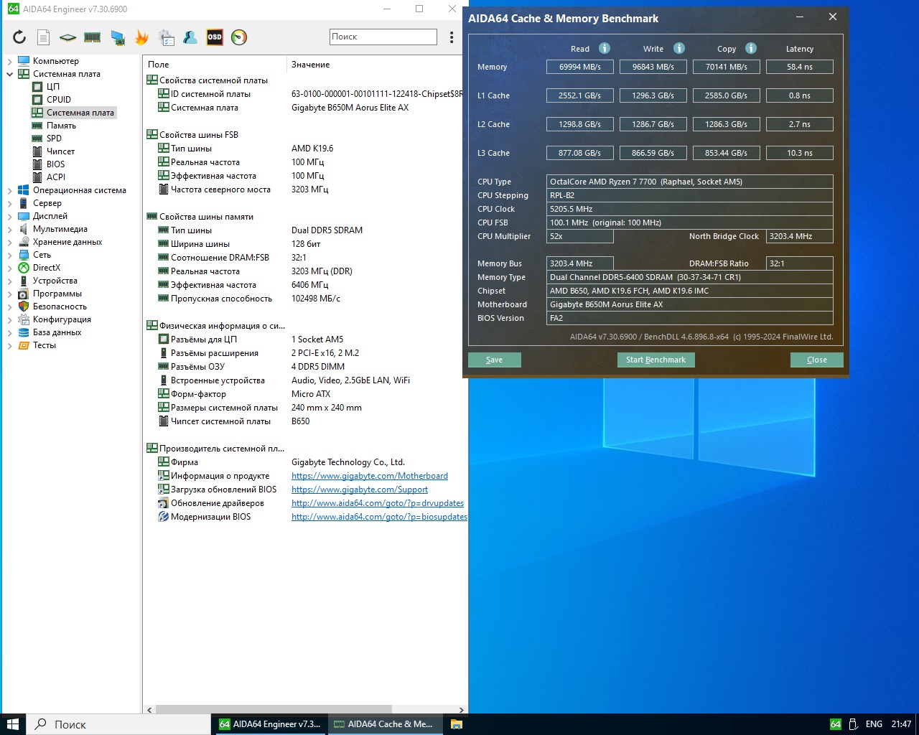Launch the flame stability test icon
This screenshot has width=919, height=735.
pos(141,37)
